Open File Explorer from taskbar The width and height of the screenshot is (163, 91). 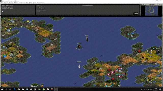pyautogui.click(x=39, y=89)
